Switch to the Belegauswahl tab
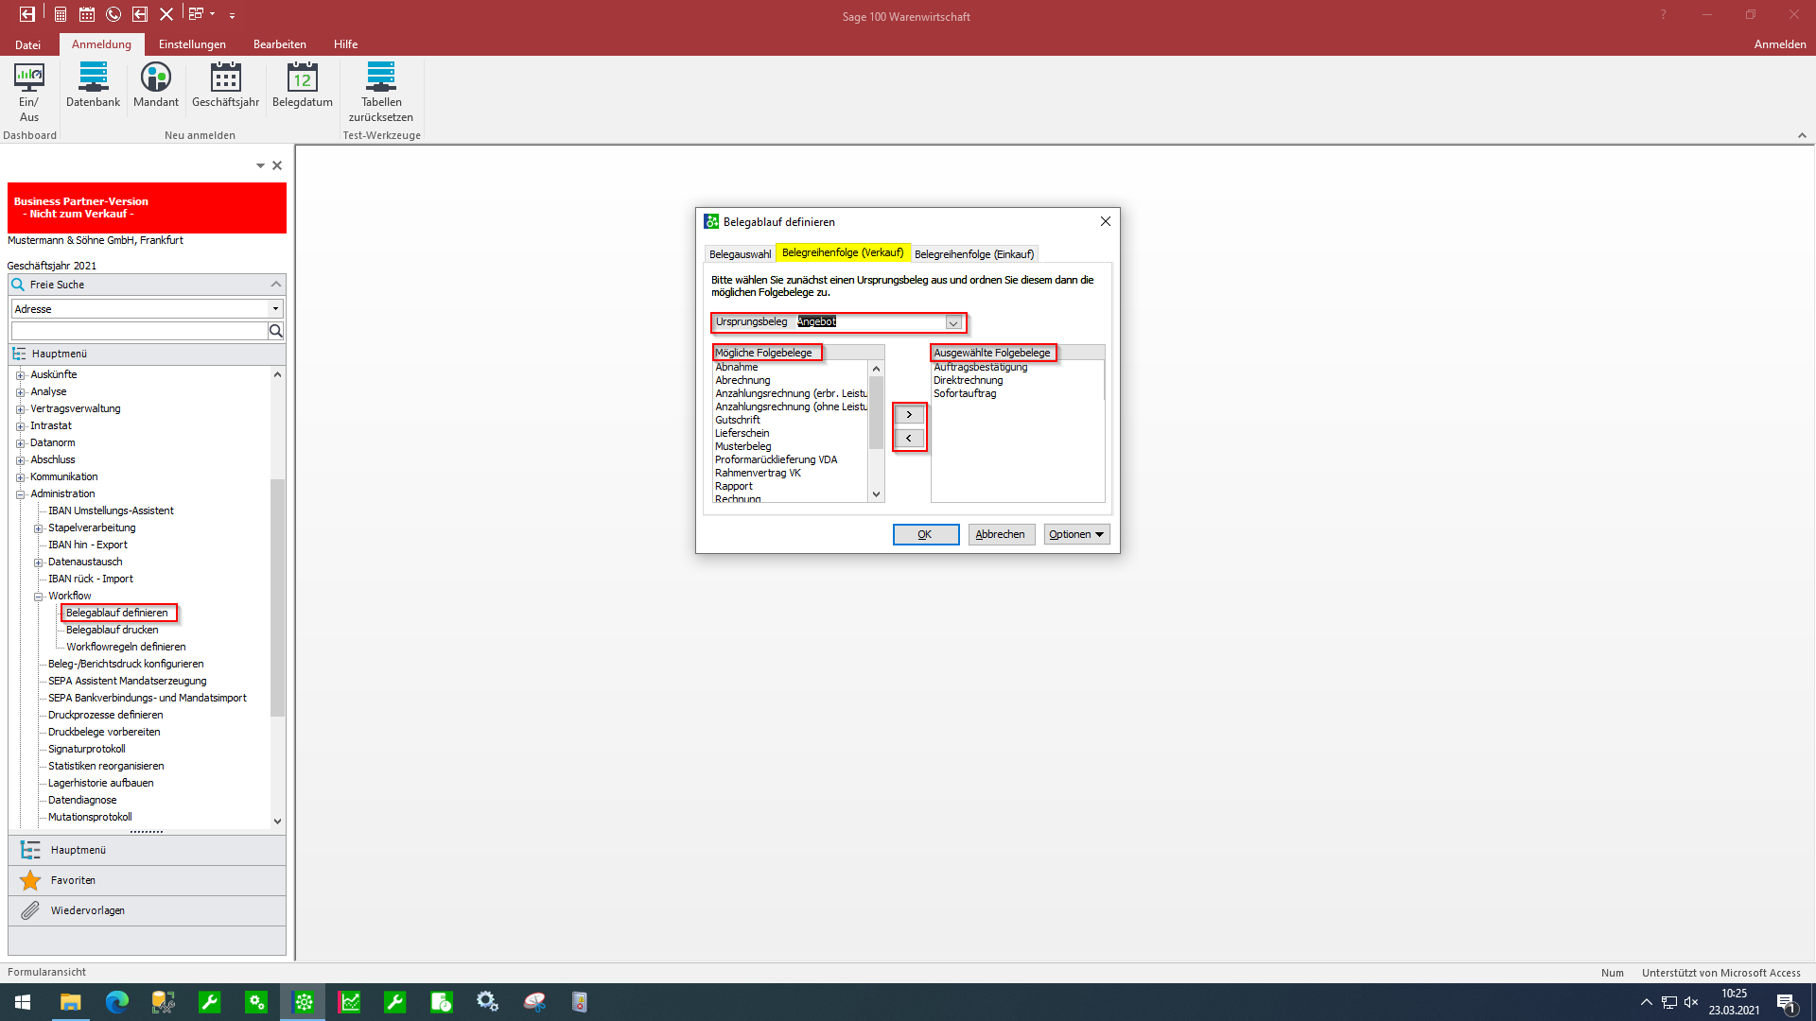Viewport: 1816px width, 1021px height. pos(740,254)
